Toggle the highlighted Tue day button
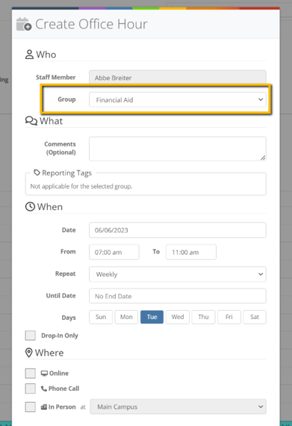The height and width of the screenshot is (426, 292). [152, 317]
